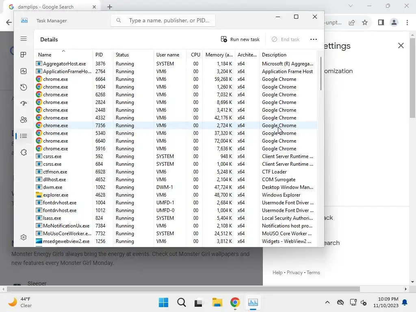Viewport: 416px width, 312px height.
Task: Select ApplicationFrameHost process row
Action: pos(175,71)
